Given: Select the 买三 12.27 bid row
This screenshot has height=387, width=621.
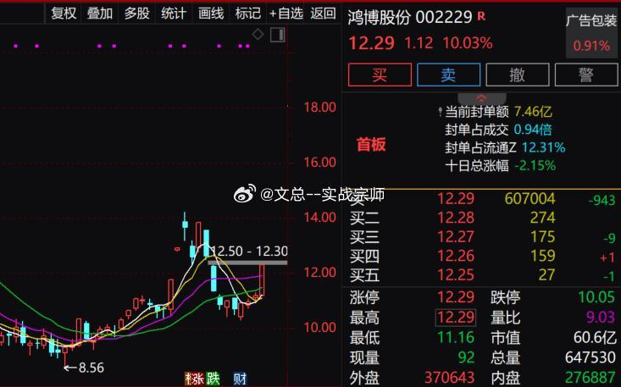Looking at the screenshot, I should 482,236.
